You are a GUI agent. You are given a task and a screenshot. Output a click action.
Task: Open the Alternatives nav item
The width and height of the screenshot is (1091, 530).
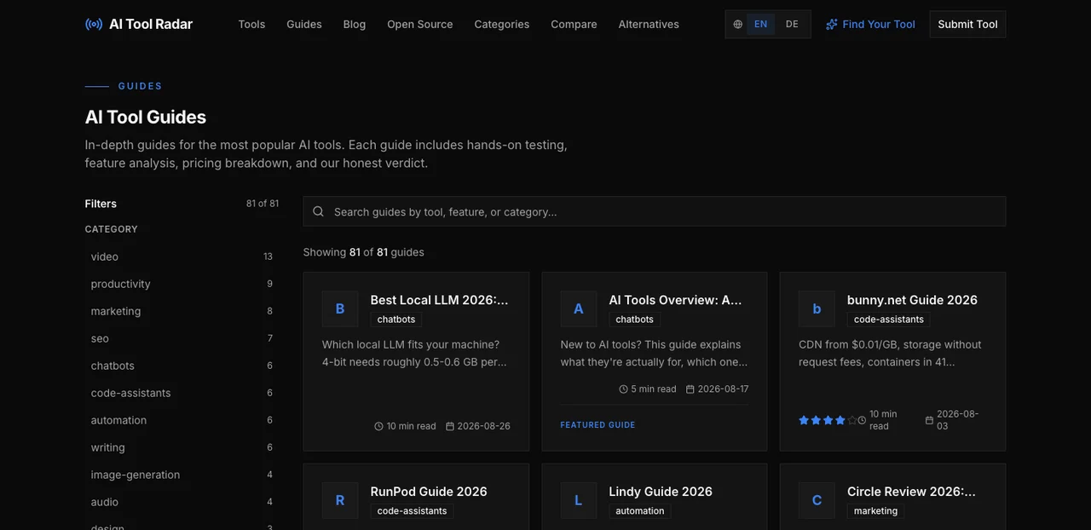pos(649,24)
